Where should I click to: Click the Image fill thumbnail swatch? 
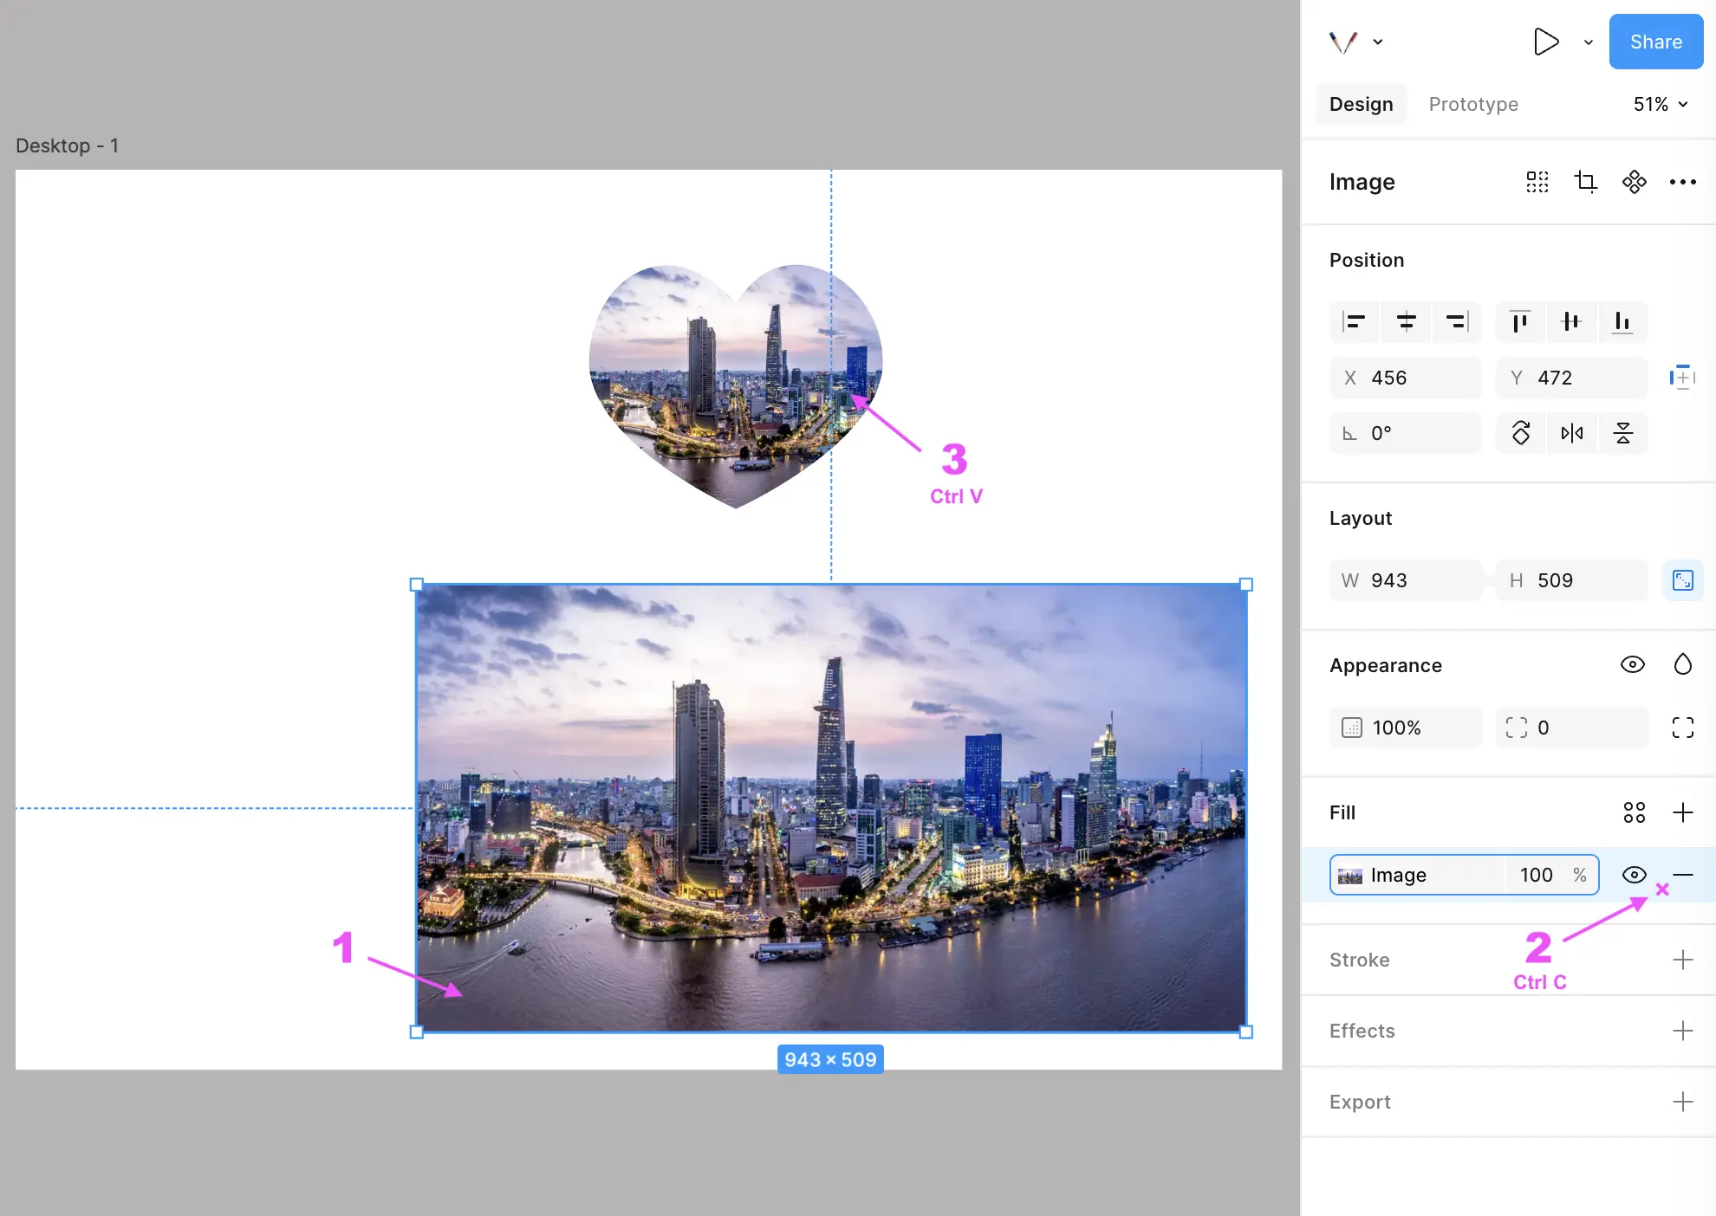click(x=1349, y=876)
